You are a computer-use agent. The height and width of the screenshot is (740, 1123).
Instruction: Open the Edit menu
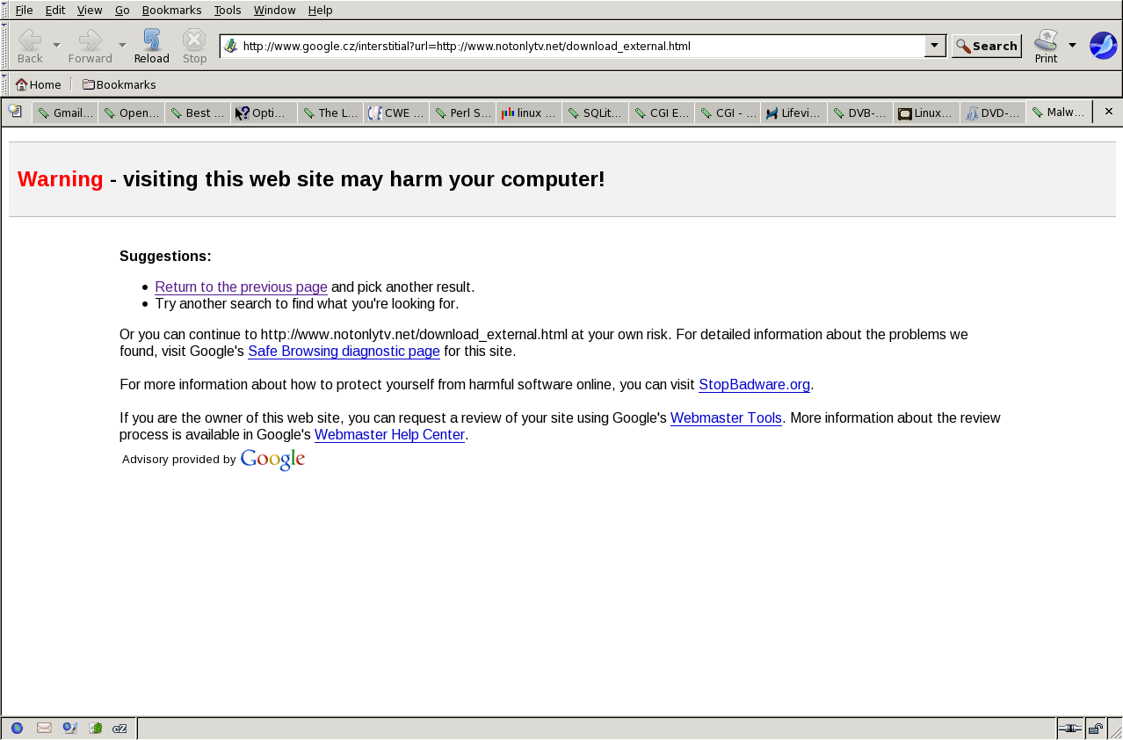(x=55, y=10)
